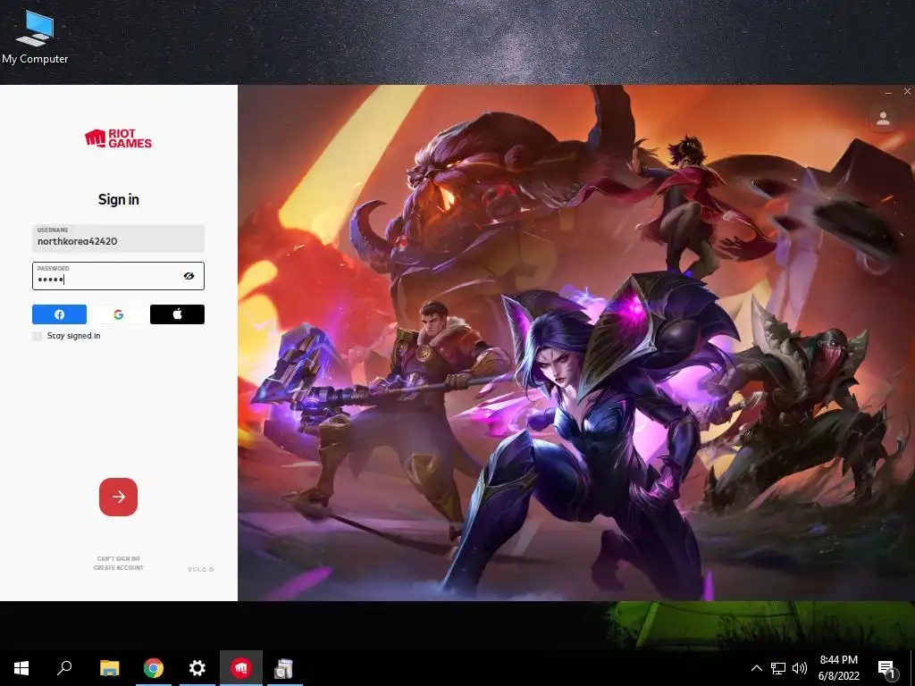The image size is (915, 686).
Task: Focus the Password field
Action: (x=119, y=276)
